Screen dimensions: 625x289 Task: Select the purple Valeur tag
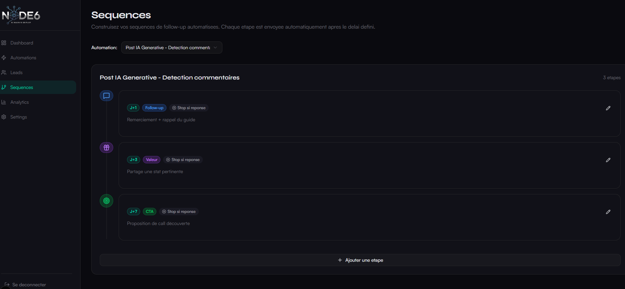click(x=152, y=160)
